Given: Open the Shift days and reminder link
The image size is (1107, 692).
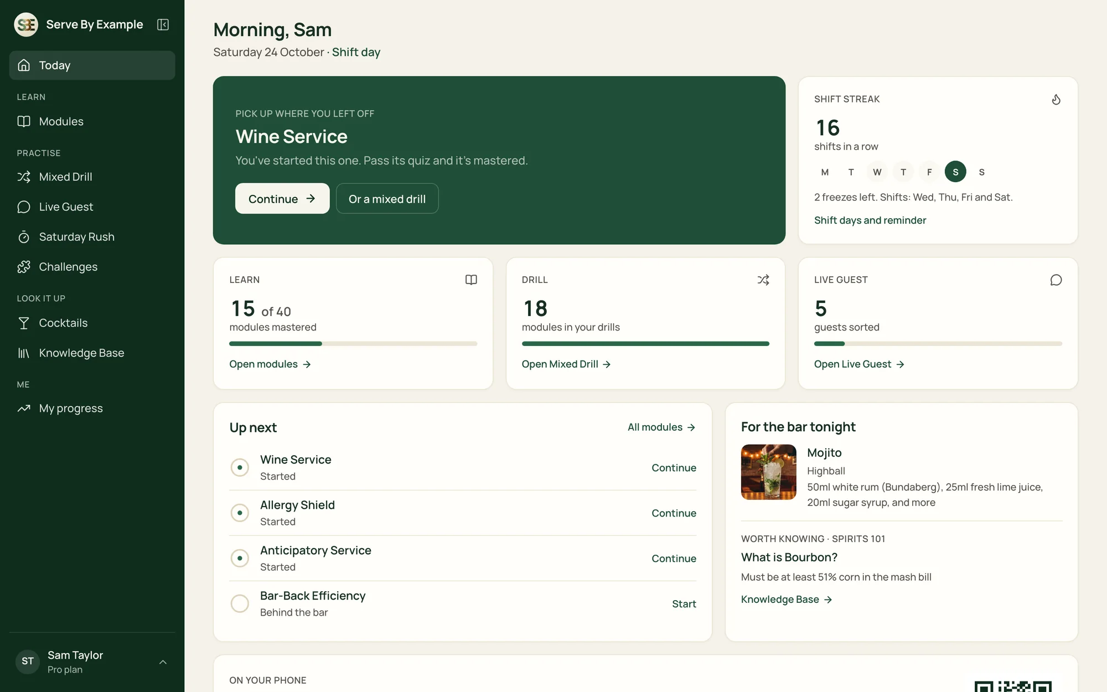Looking at the screenshot, I should [870, 220].
